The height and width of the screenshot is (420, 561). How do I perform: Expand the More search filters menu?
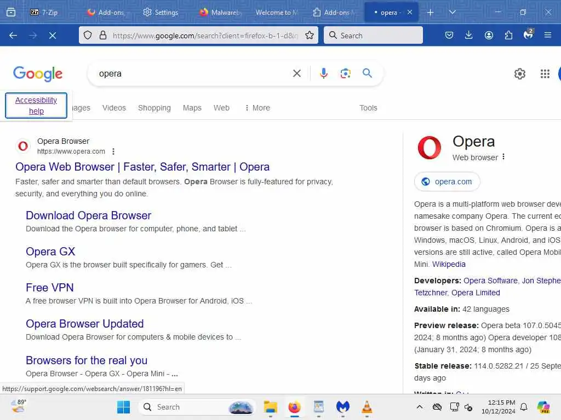click(x=257, y=108)
